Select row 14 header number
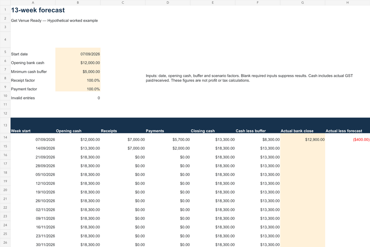This screenshot has height=247, width=370. coord(5,137)
